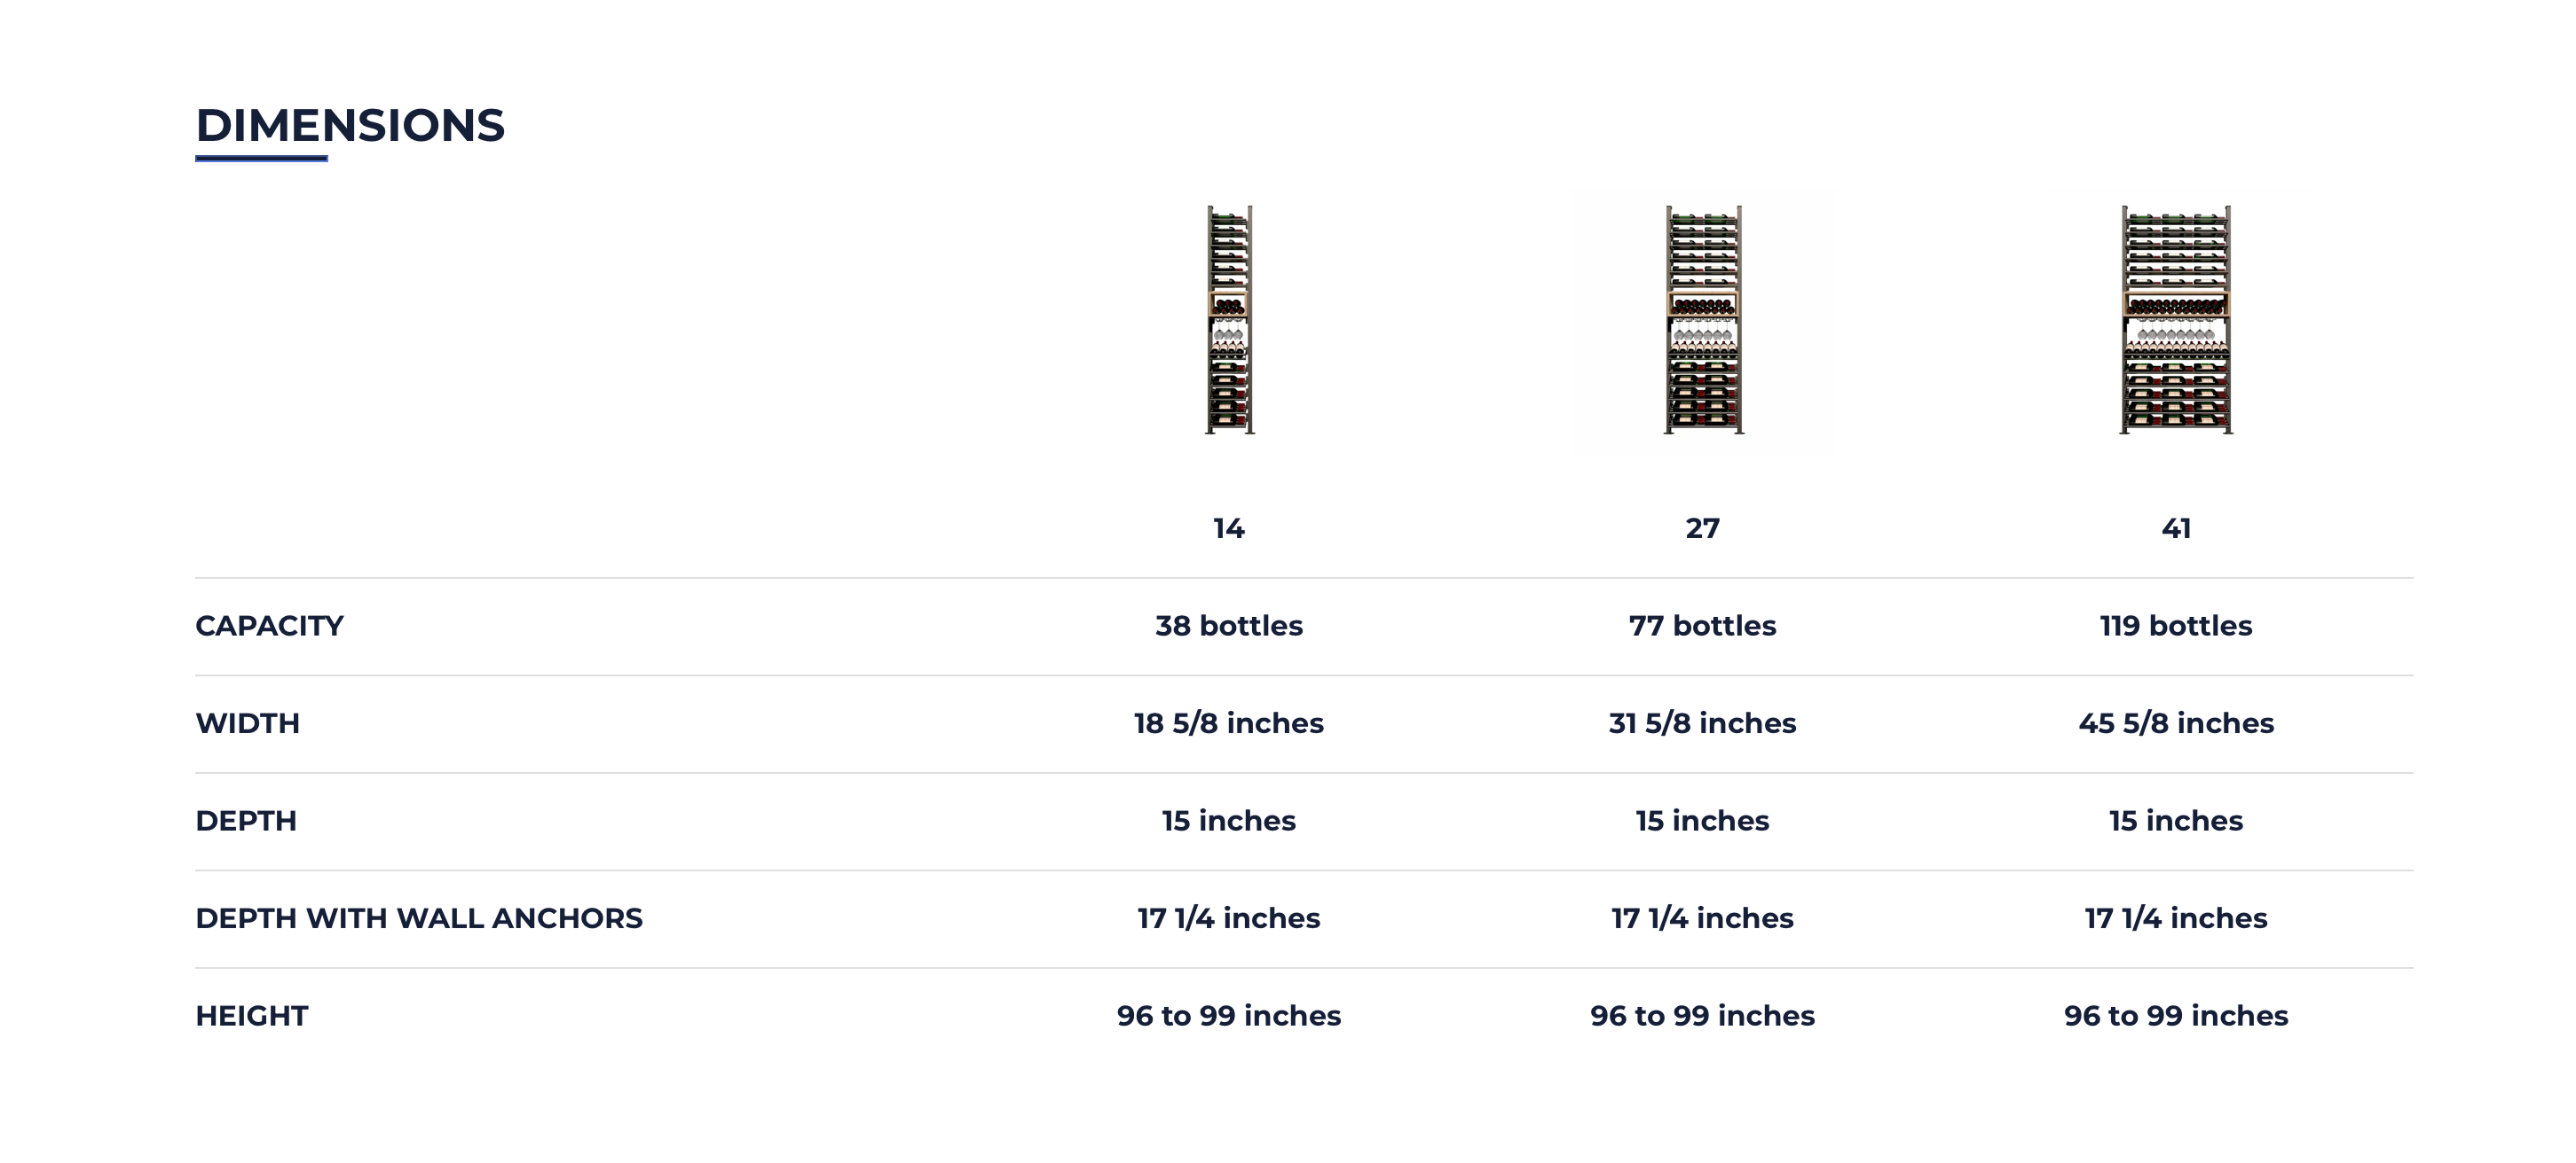
Task: Click the WIDTH row label
Action: click(x=247, y=723)
